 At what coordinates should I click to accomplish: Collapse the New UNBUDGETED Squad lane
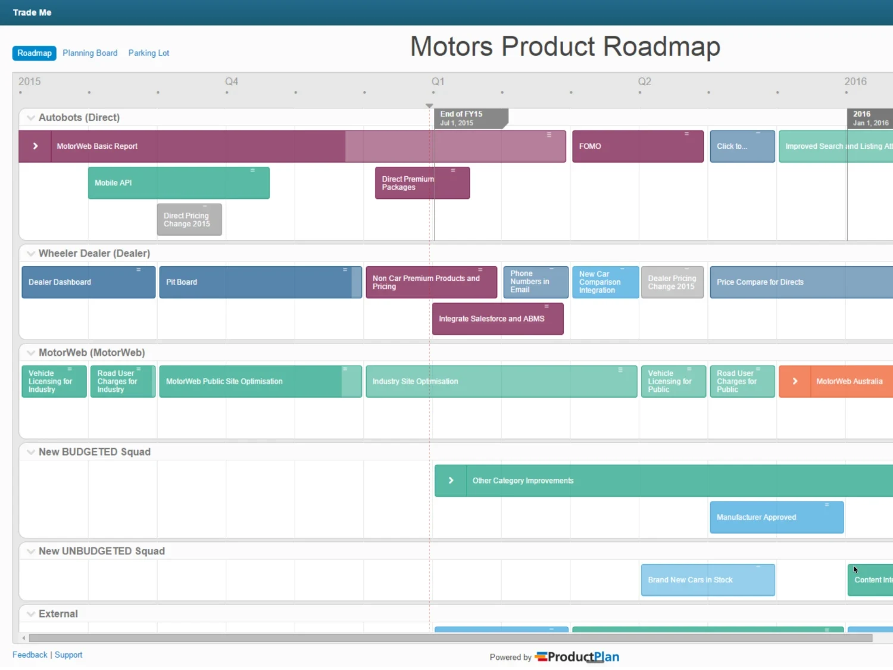click(31, 551)
